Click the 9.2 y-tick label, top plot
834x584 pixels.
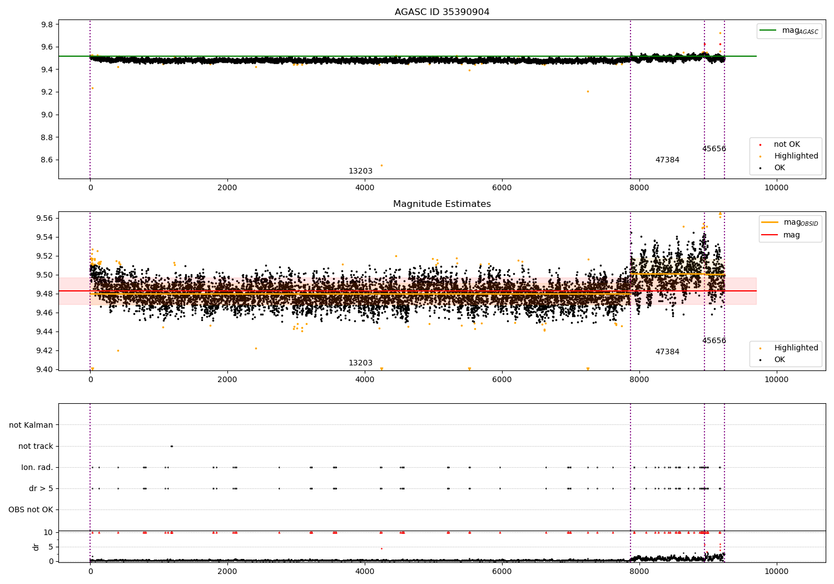47,92
